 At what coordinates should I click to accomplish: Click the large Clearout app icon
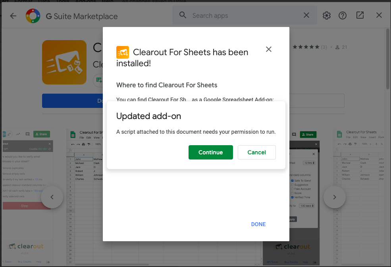tap(64, 62)
